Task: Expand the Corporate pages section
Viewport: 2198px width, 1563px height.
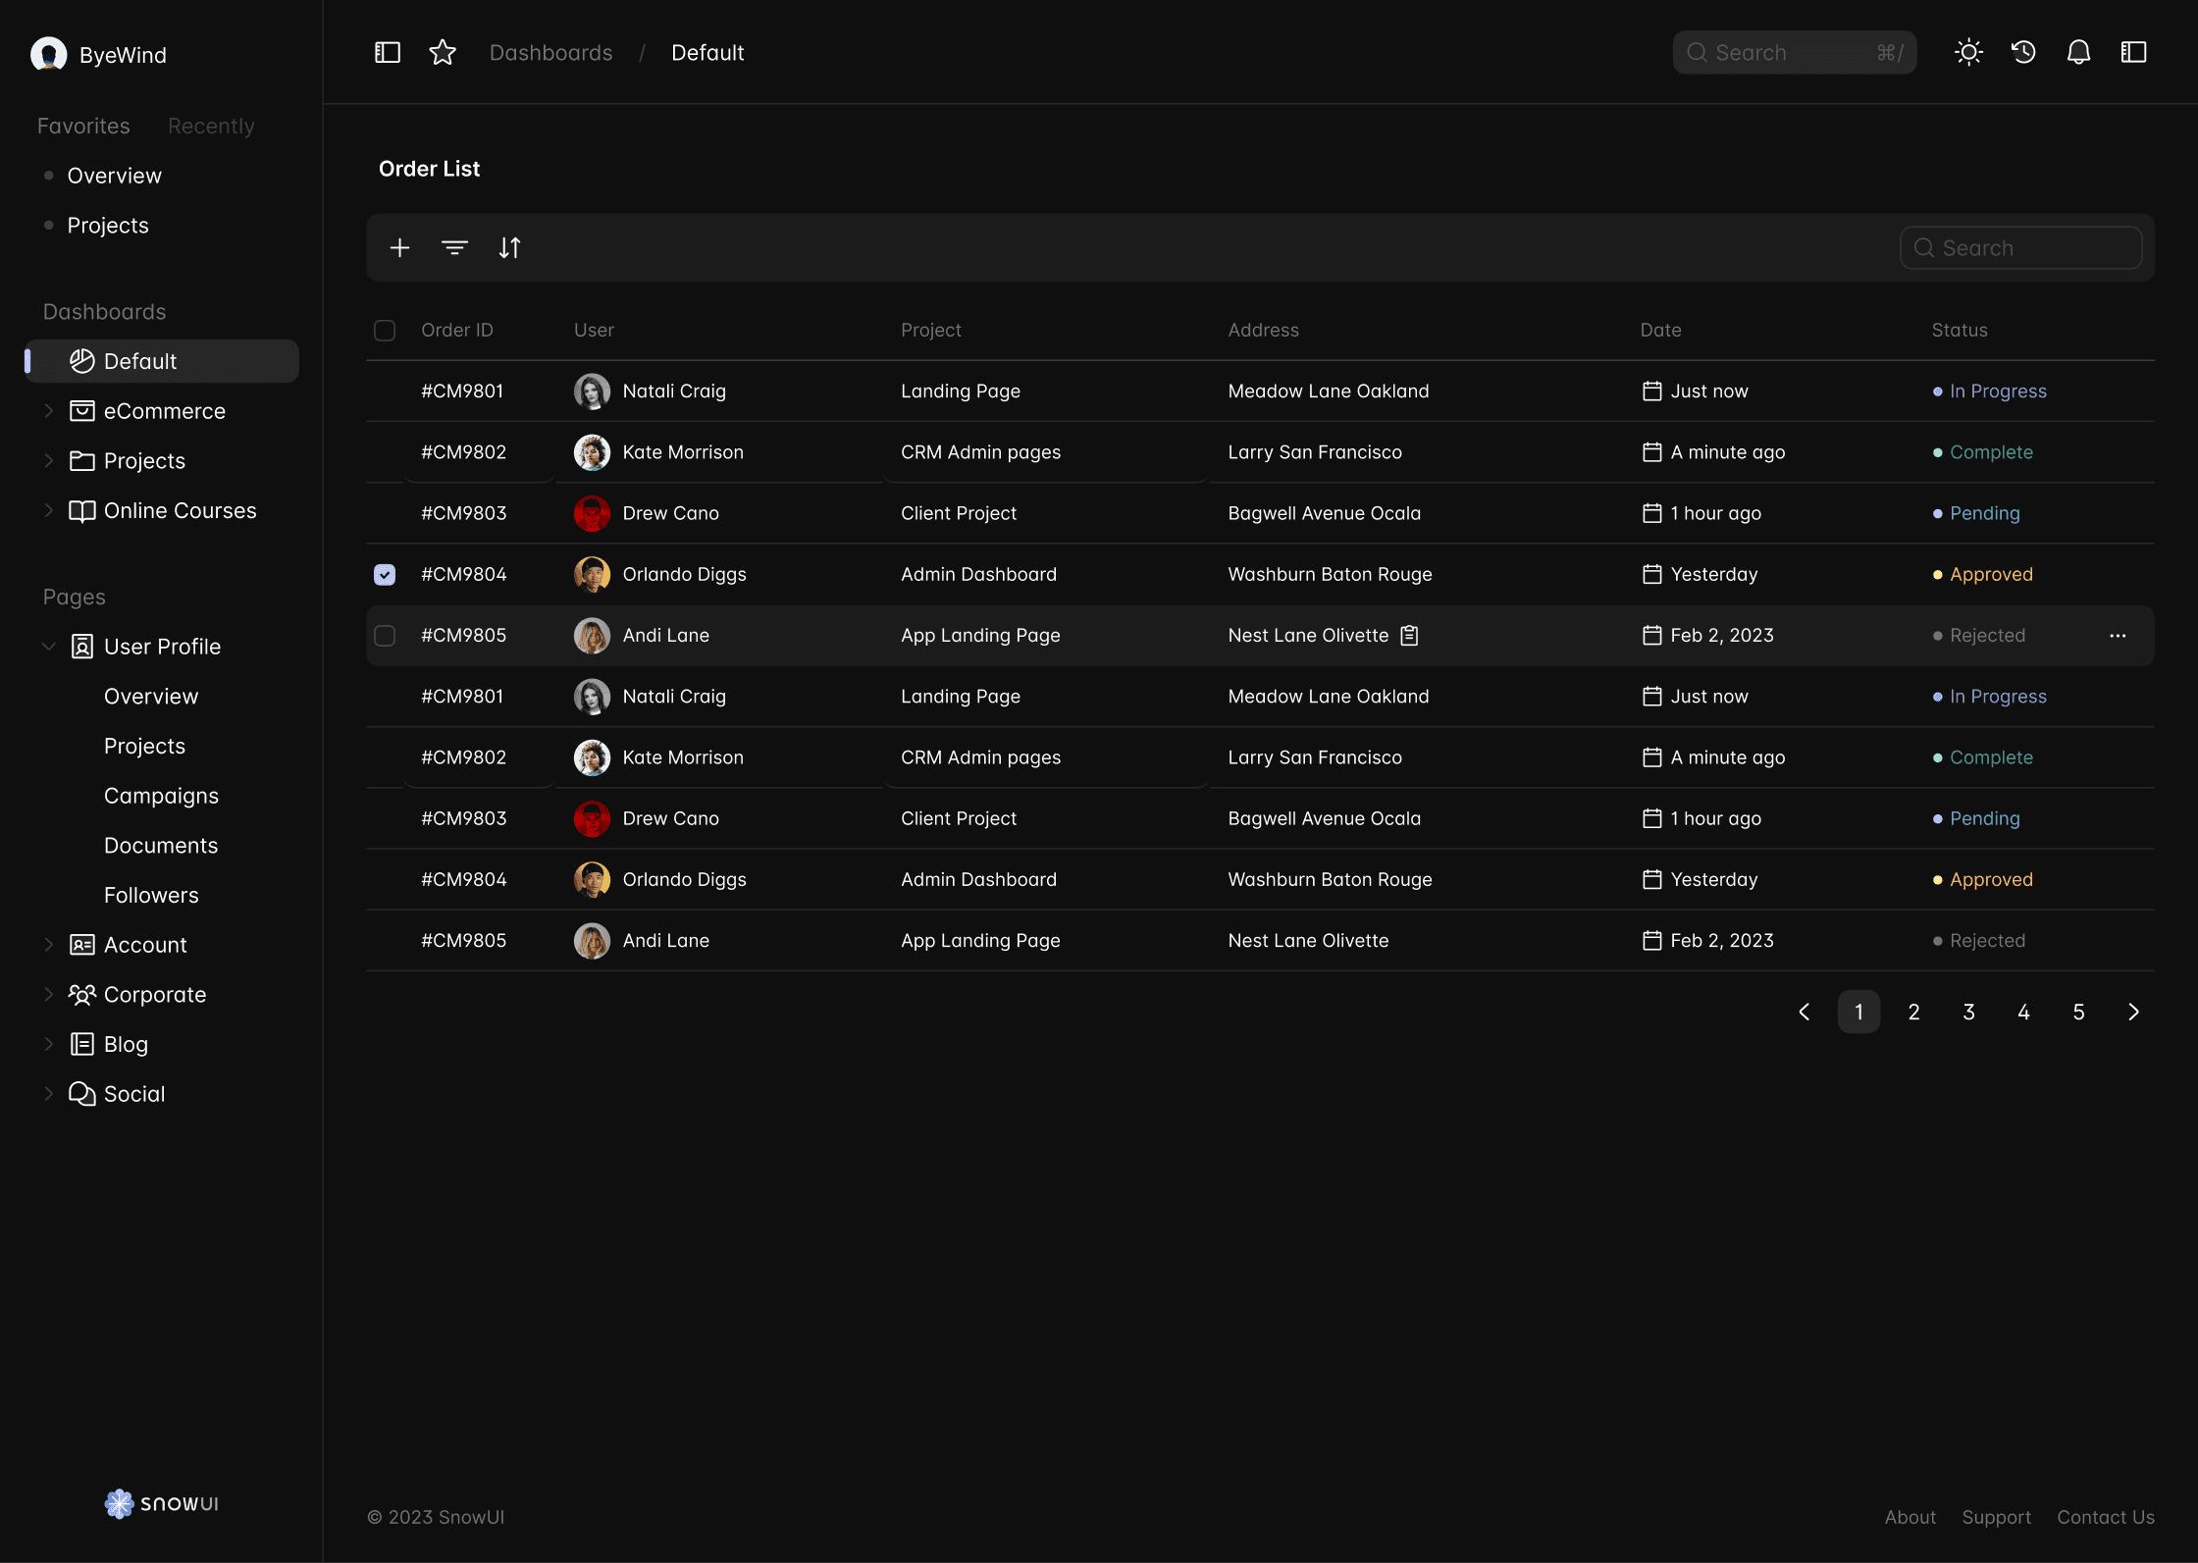Action: [49, 995]
